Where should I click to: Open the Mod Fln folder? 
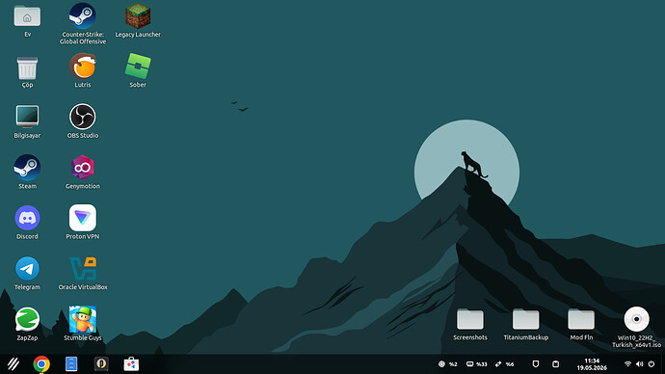click(581, 319)
